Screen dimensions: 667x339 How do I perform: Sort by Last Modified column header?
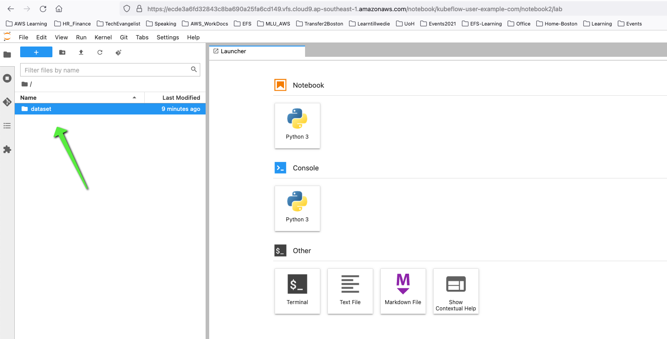(x=175, y=97)
